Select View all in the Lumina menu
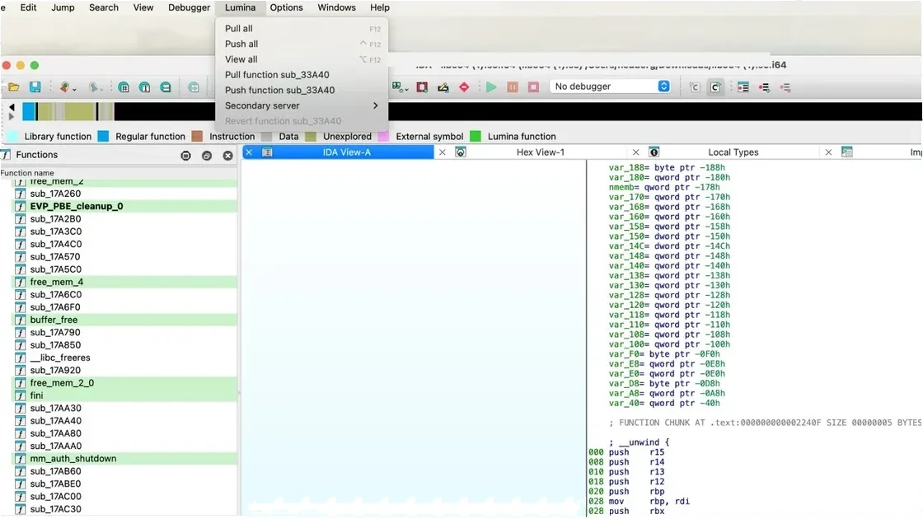The image size is (923, 519). pos(302,59)
